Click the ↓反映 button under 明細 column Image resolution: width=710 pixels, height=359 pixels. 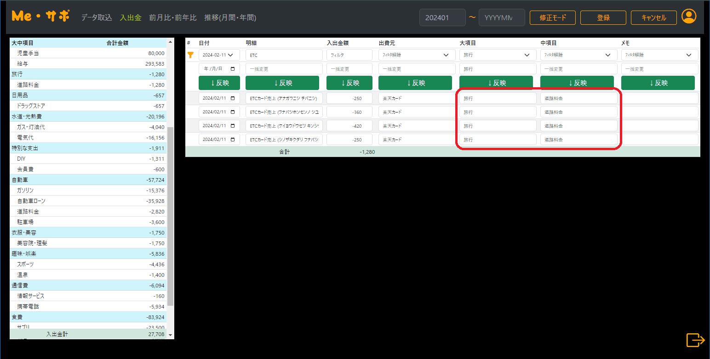(x=284, y=83)
